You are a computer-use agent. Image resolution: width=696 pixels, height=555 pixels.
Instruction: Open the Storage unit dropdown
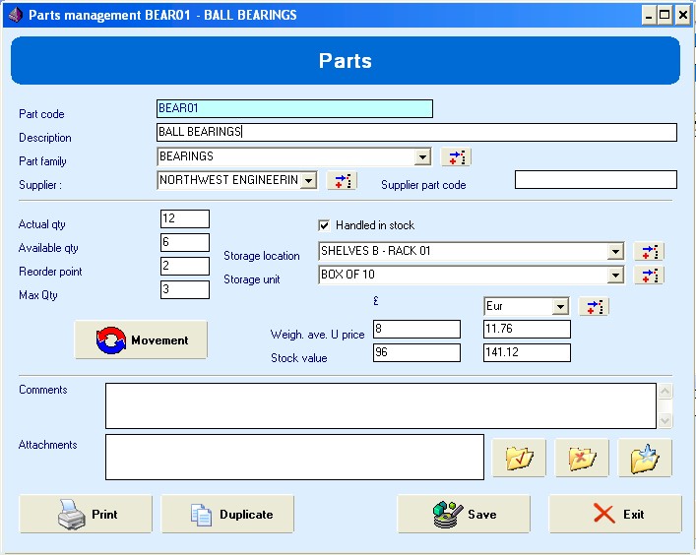coord(615,276)
